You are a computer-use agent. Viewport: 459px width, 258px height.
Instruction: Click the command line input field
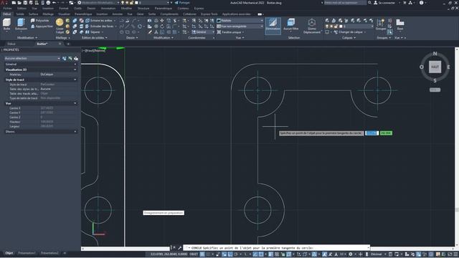pos(277,248)
